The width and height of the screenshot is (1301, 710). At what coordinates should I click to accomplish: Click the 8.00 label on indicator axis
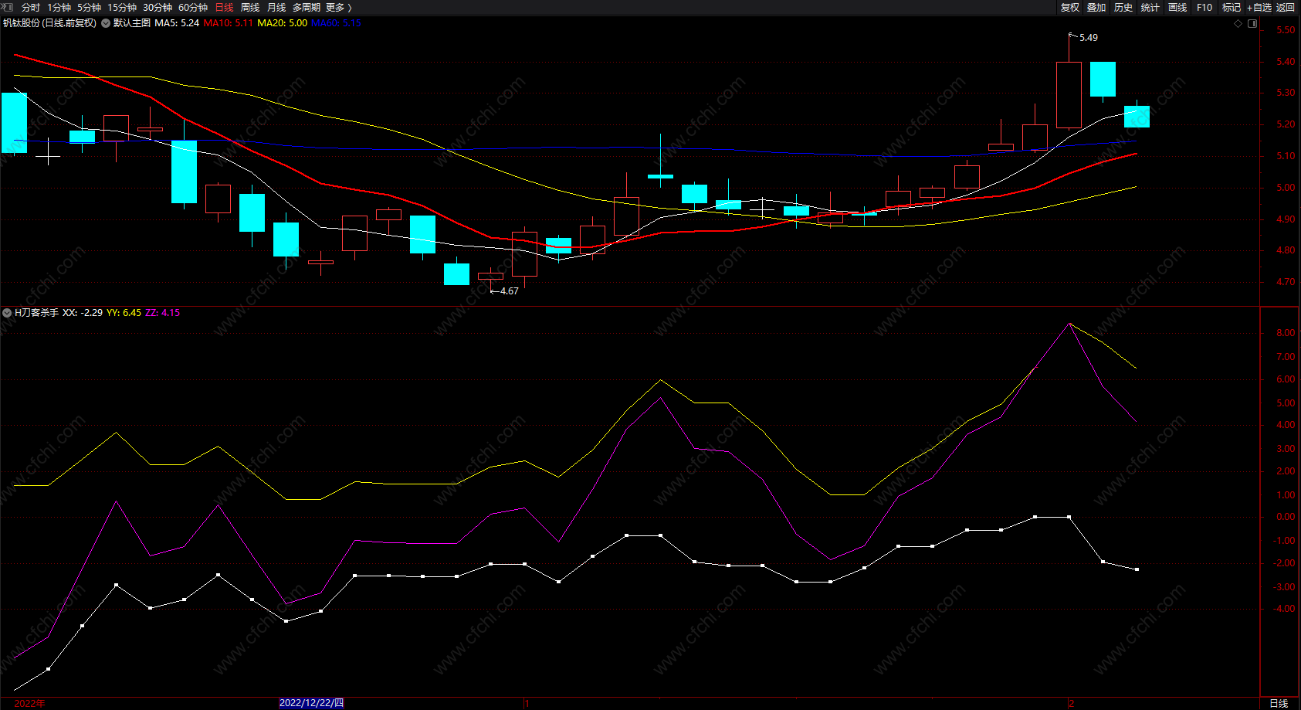point(1286,333)
